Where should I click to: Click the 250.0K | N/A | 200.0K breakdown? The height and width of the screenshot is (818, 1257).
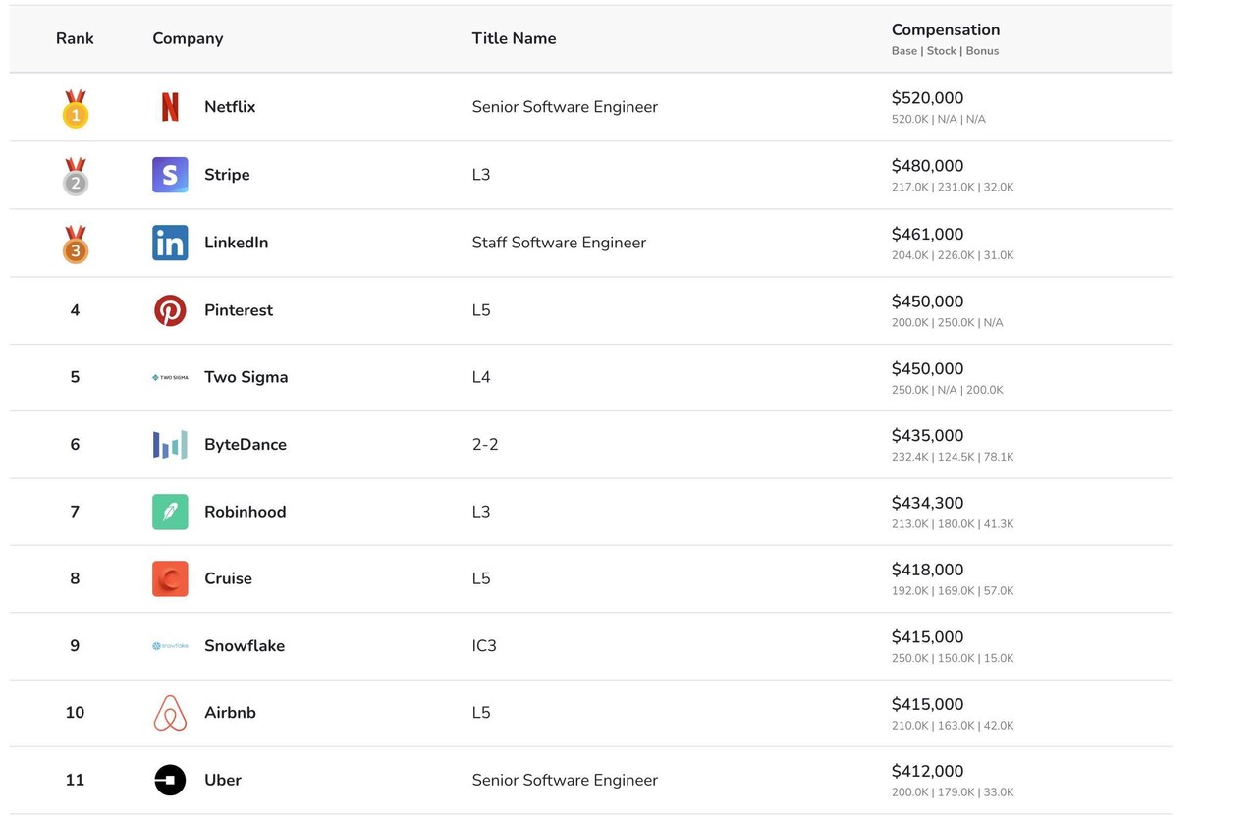948,390
